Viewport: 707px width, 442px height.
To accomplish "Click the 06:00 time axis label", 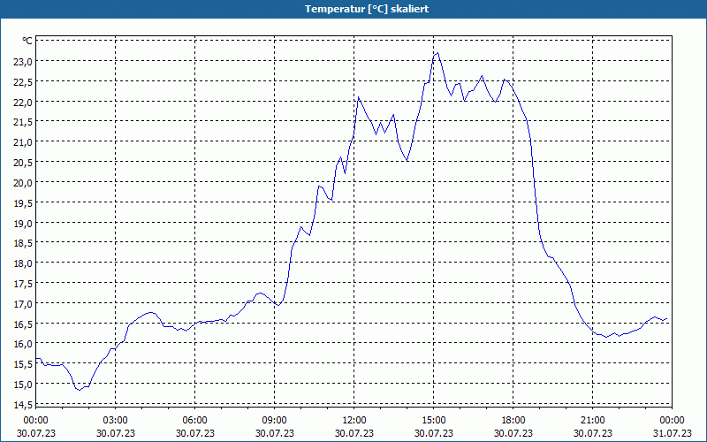I will (194, 421).
